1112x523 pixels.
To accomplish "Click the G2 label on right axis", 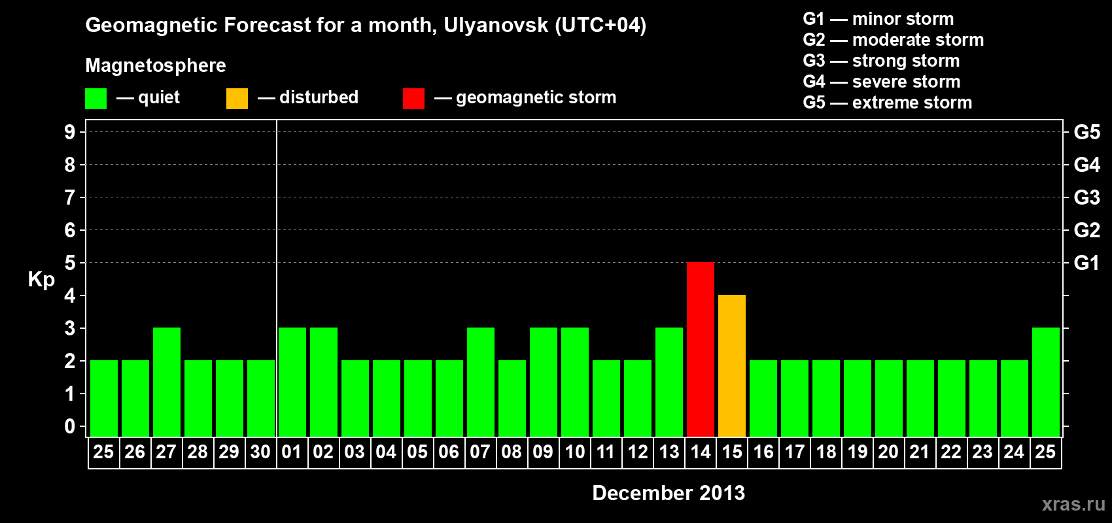I will [1087, 230].
